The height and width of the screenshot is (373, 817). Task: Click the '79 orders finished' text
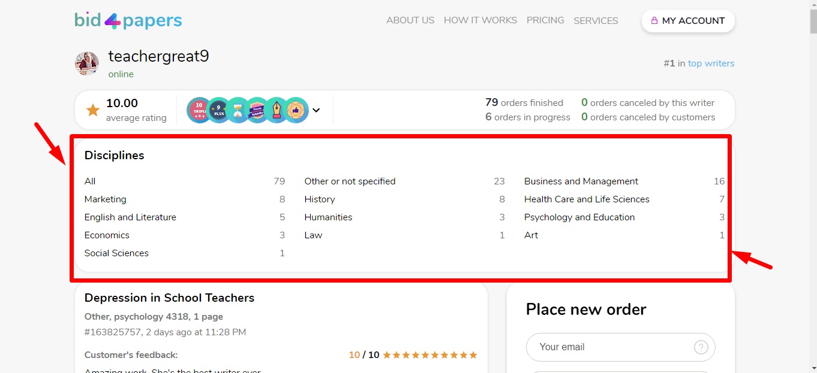[524, 103]
